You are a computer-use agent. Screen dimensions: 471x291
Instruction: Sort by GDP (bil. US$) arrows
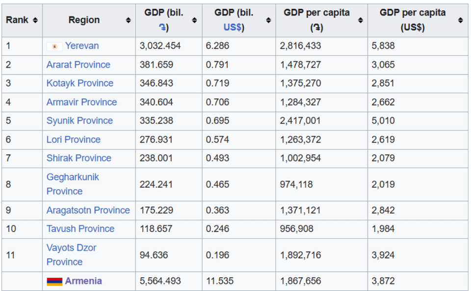[x=268, y=21]
